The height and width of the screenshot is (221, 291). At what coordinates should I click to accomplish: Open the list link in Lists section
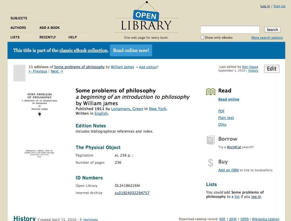(x=237, y=197)
